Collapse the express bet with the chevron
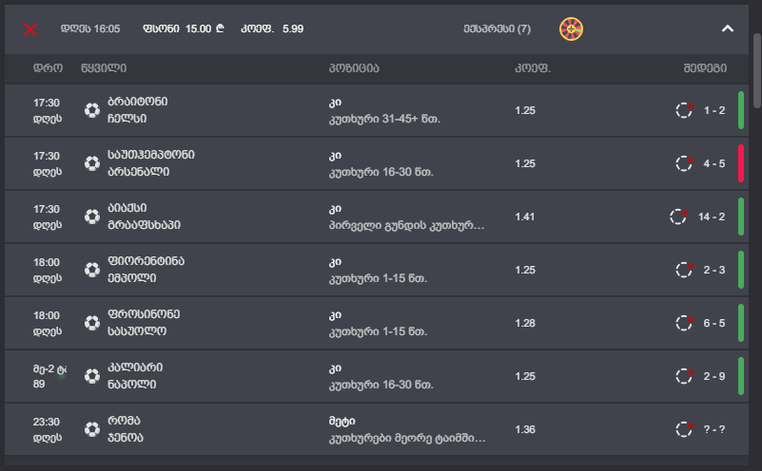 coord(728,28)
